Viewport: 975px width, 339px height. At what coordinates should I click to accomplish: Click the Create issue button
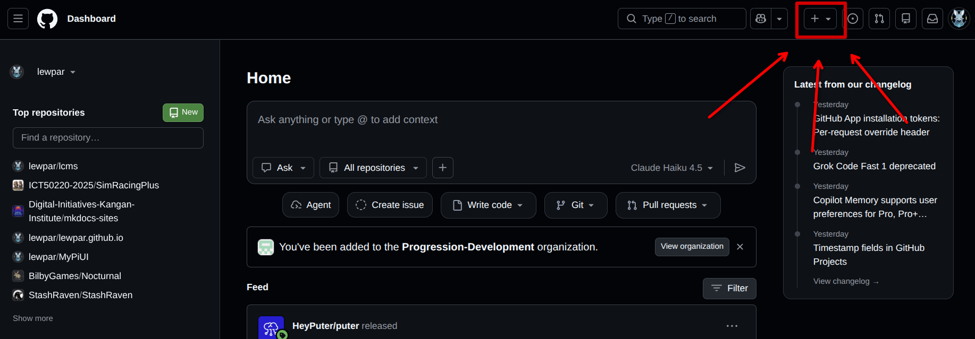pos(390,205)
